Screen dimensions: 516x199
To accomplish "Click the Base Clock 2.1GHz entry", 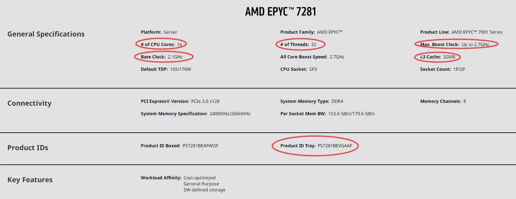I will coord(162,57).
